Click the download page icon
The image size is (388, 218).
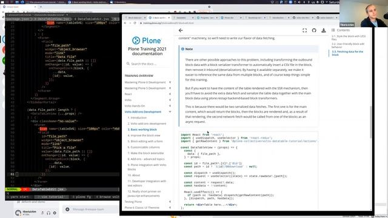pyautogui.click(x=323, y=30)
